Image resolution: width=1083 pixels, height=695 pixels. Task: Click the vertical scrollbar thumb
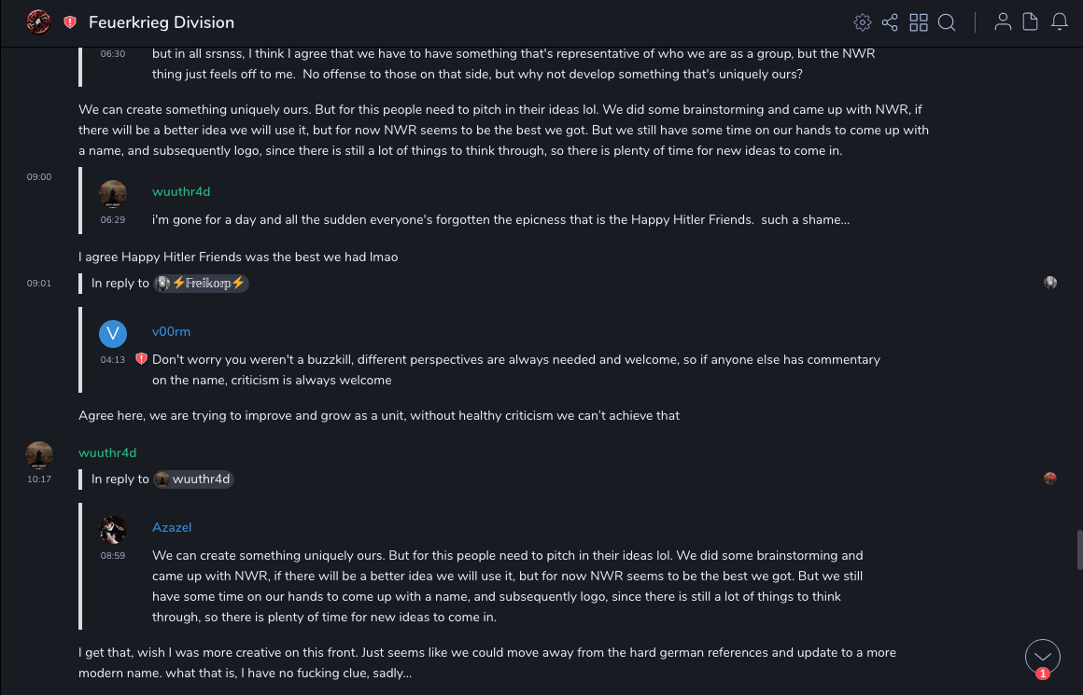tap(1078, 549)
